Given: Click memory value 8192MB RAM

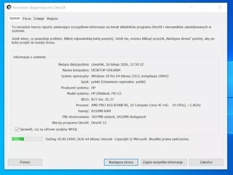Looking at the screenshot, I should click(x=101, y=111).
